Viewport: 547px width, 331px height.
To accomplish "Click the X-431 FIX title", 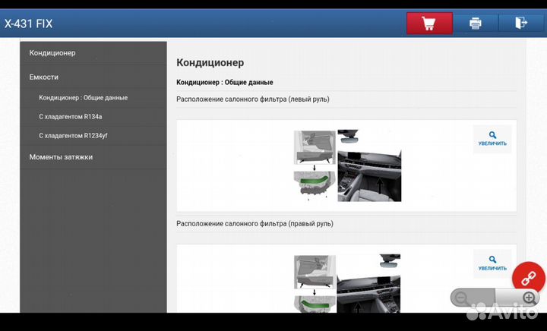I will point(28,23).
